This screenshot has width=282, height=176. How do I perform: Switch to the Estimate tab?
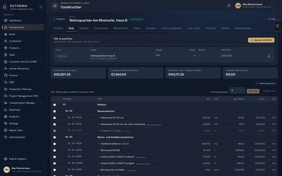click(x=84, y=28)
